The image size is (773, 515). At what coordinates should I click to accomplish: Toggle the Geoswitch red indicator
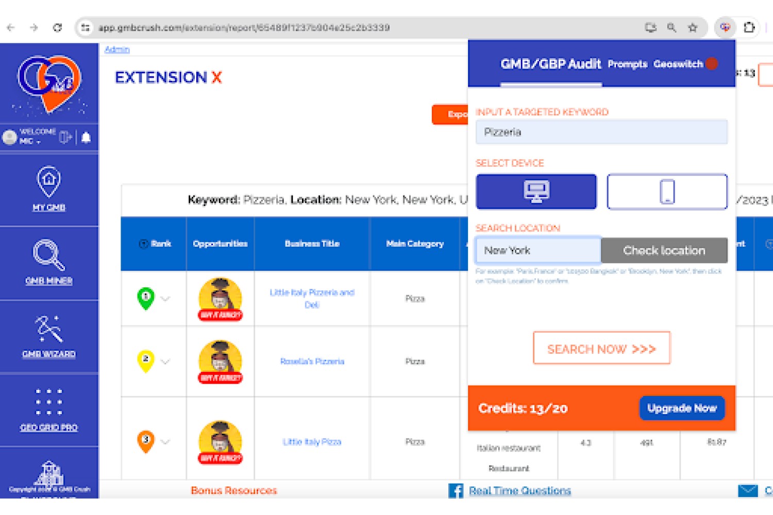(x=712, y=64)
